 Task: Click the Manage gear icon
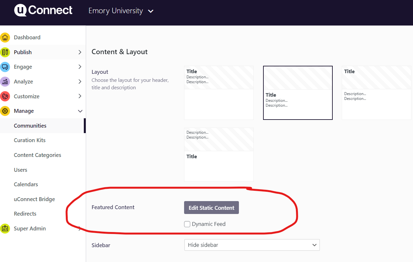(x=5, y=111)
